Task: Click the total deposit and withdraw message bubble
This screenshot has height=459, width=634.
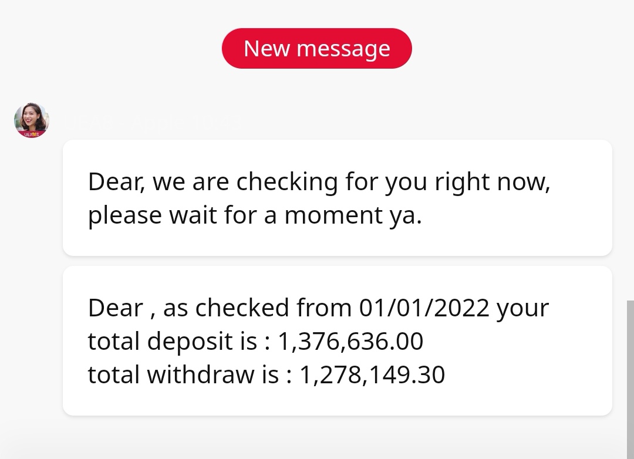Action: 337,340
